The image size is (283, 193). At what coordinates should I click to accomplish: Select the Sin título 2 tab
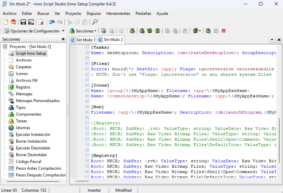[x=110, y=40]
